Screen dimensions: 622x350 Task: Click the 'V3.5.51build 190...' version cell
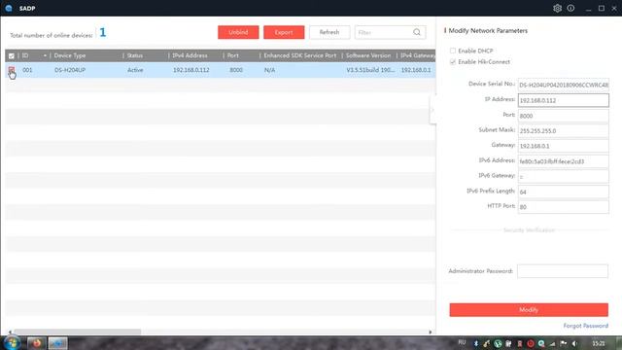pyautogui.click(x=370, y=70)
